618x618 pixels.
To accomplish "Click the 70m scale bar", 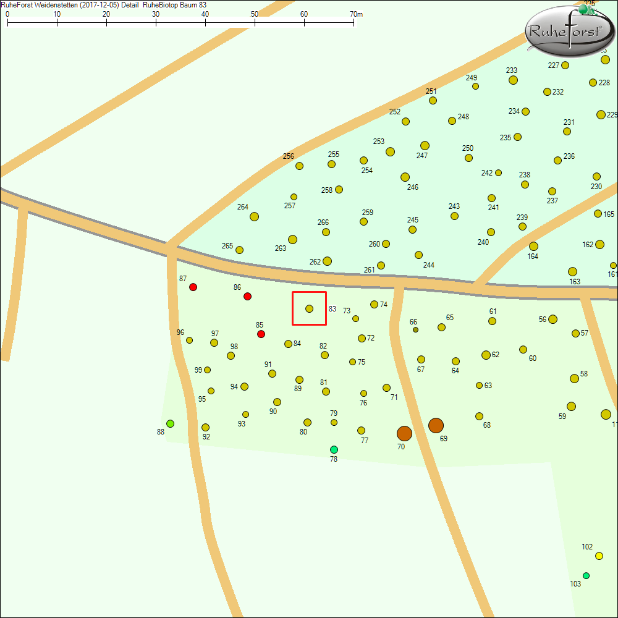I will tap(180, 22).
